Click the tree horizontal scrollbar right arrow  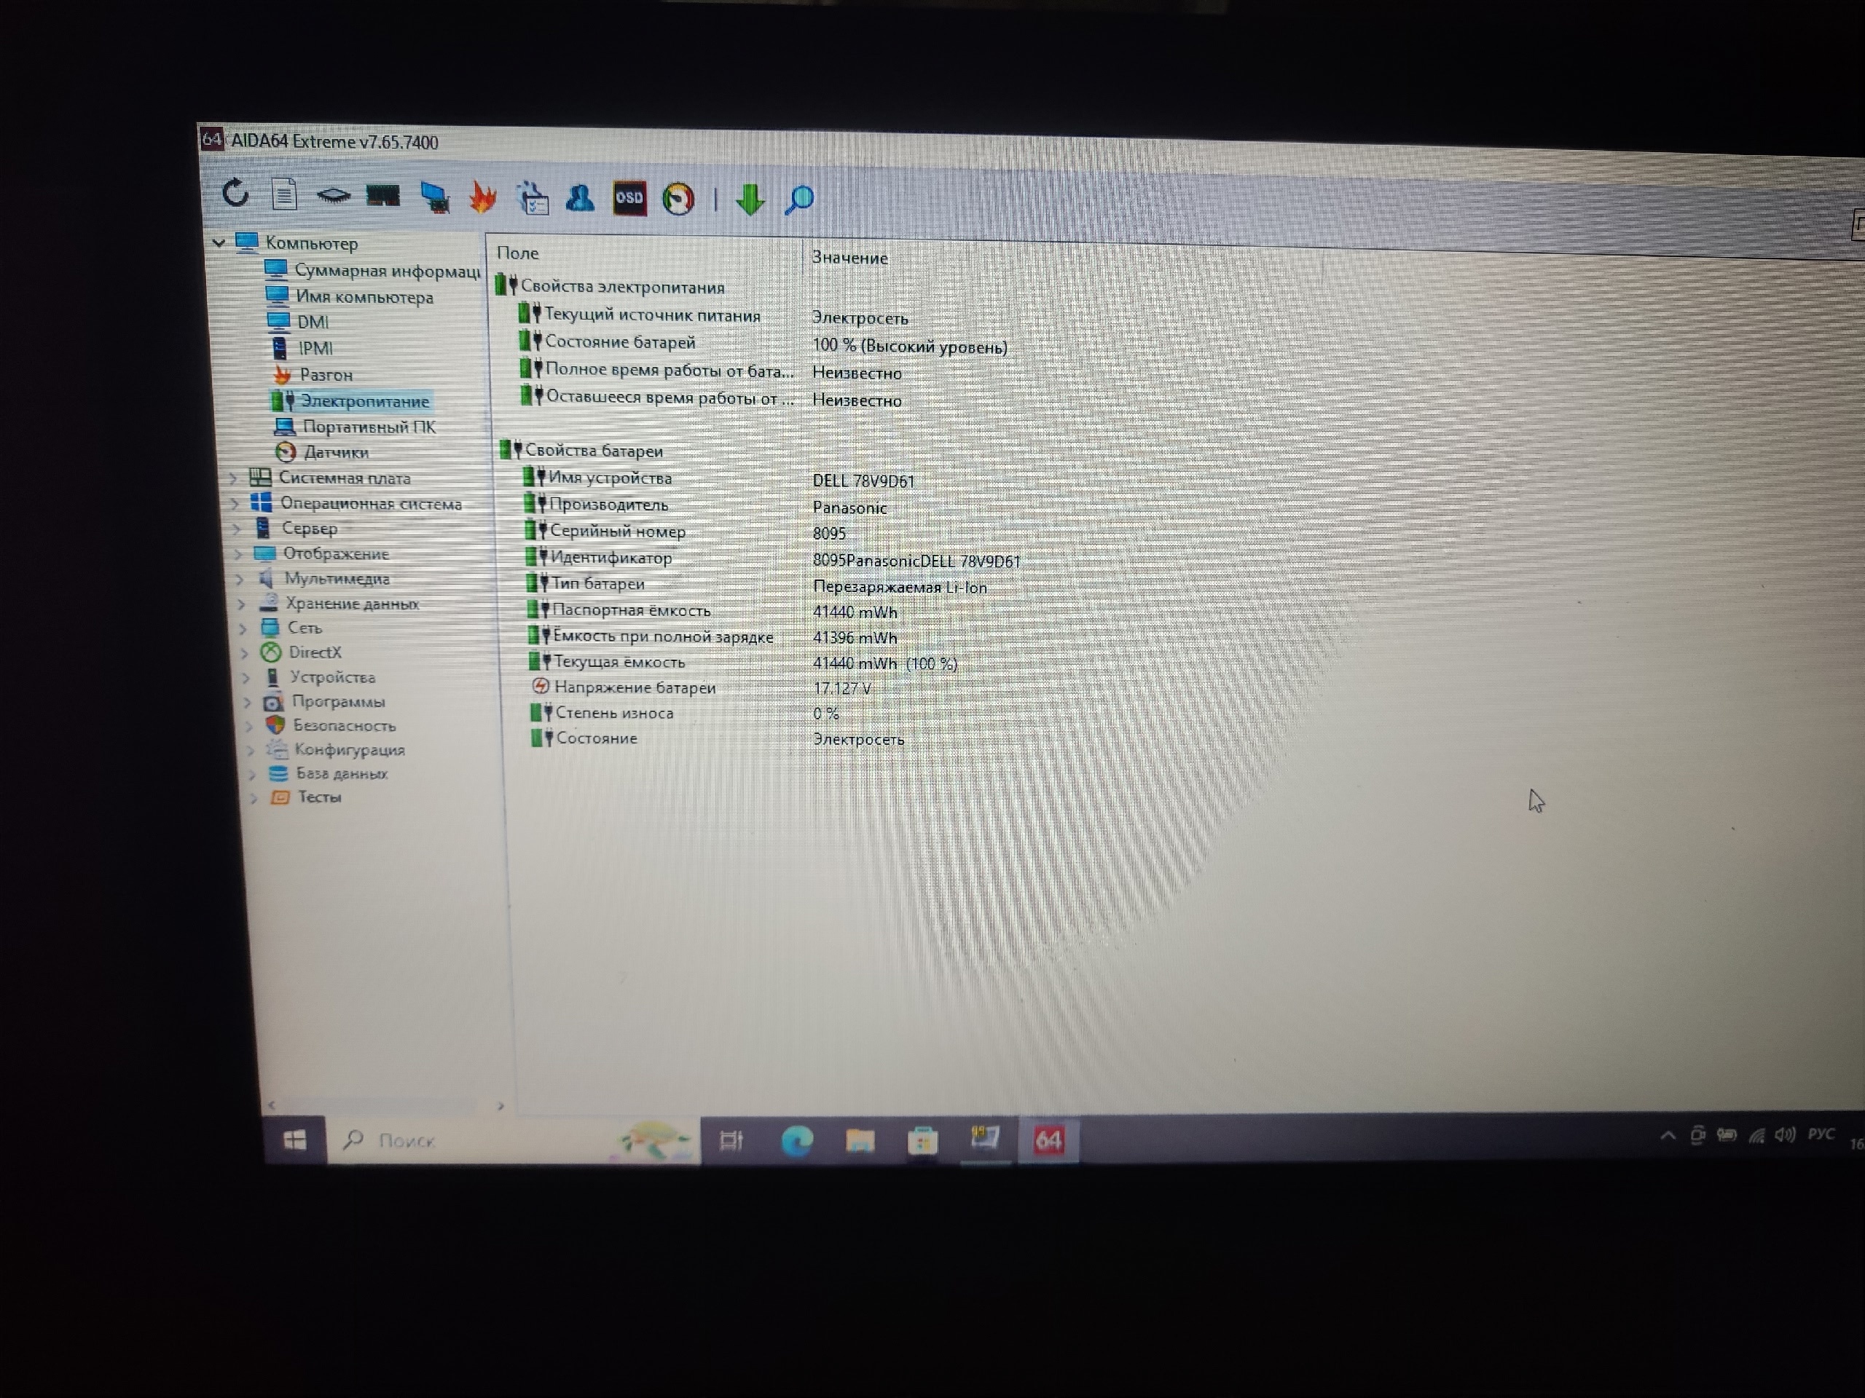tap(500, 1105)
